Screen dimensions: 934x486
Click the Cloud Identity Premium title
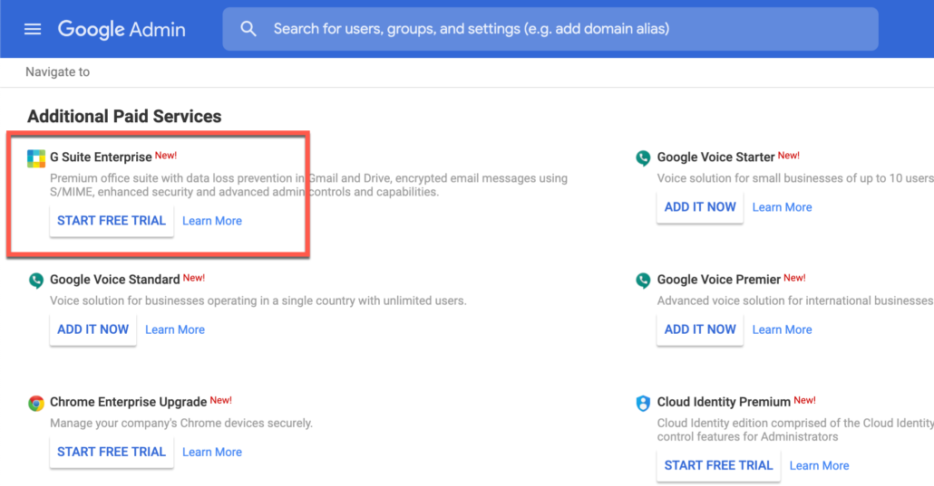(724, 402)
